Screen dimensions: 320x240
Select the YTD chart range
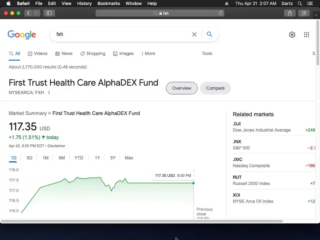tap(79, 158)
